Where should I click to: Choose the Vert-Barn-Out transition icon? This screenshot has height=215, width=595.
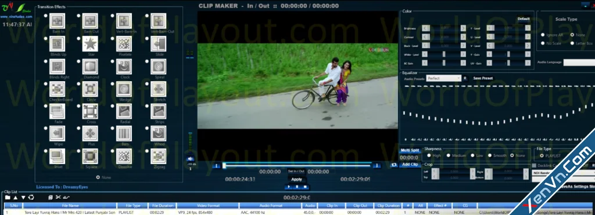pyautogui.click(x=158, y=21)
